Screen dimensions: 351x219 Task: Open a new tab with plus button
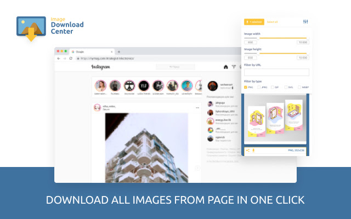pos(119,51)
